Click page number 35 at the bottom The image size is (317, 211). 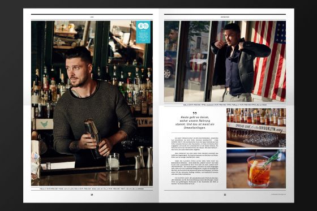[225, 195]
